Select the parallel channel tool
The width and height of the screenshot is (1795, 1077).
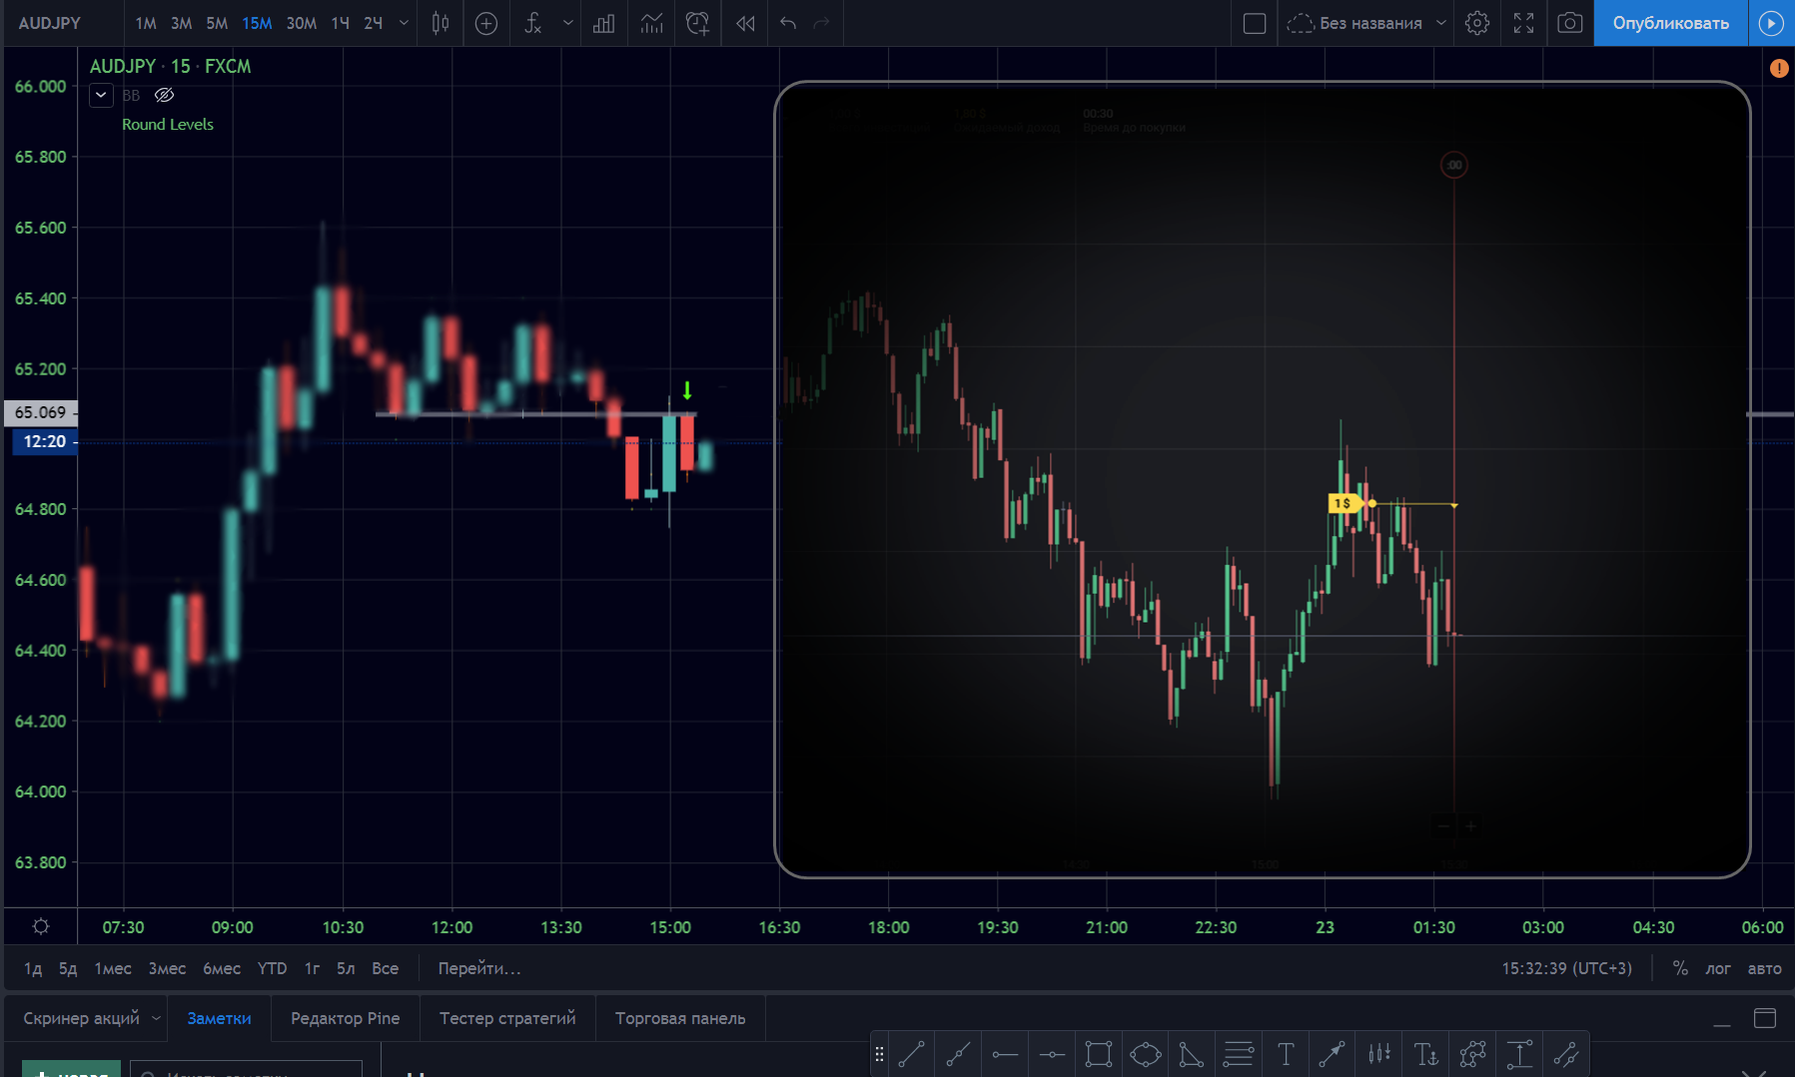coord(1566,1054)
